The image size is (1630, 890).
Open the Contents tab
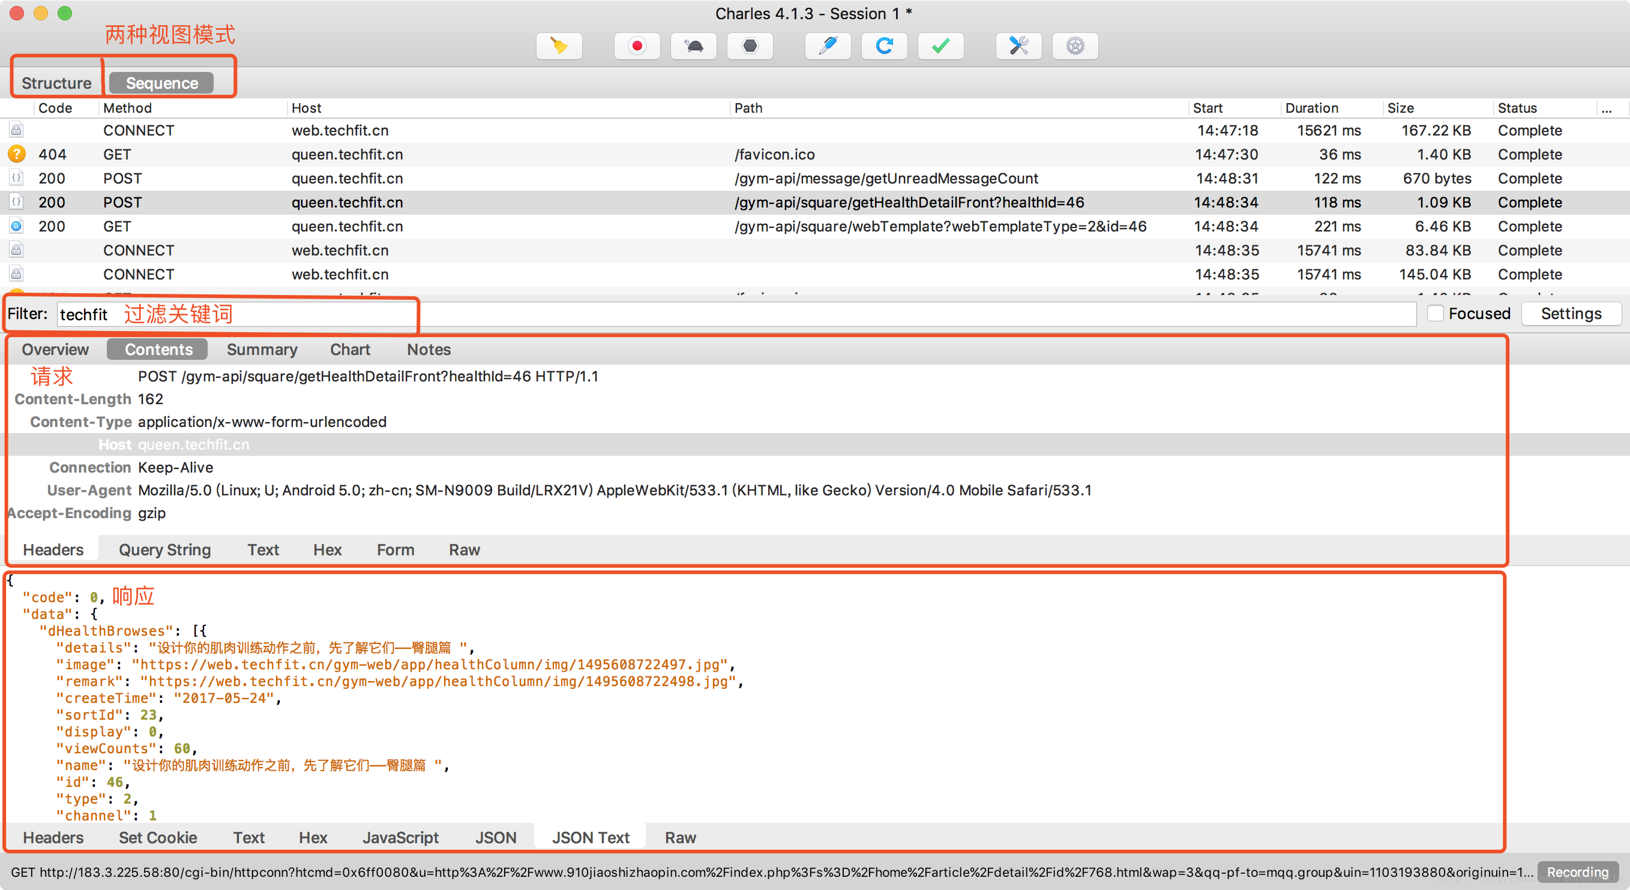point(158,350)
